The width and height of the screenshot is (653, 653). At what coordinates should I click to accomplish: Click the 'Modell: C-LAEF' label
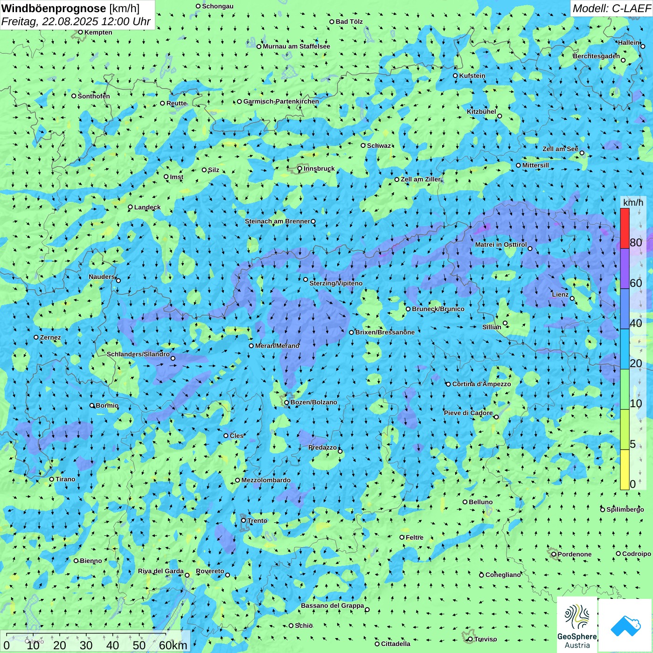click(611, 8)
